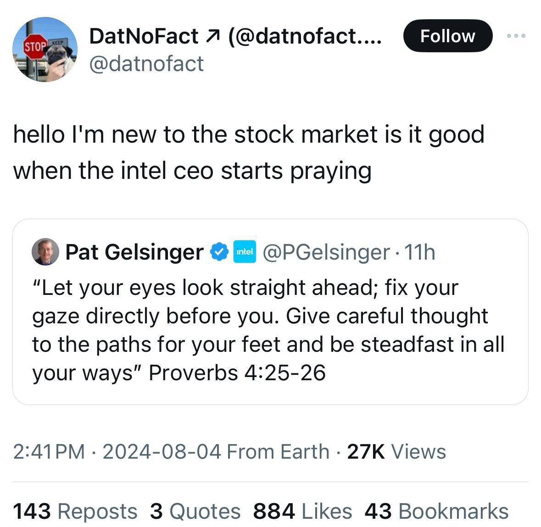Click the 2:41 PM 2024-08-04 timestamp
Viewport: 541px width, 527px height.
pos(118,451)
